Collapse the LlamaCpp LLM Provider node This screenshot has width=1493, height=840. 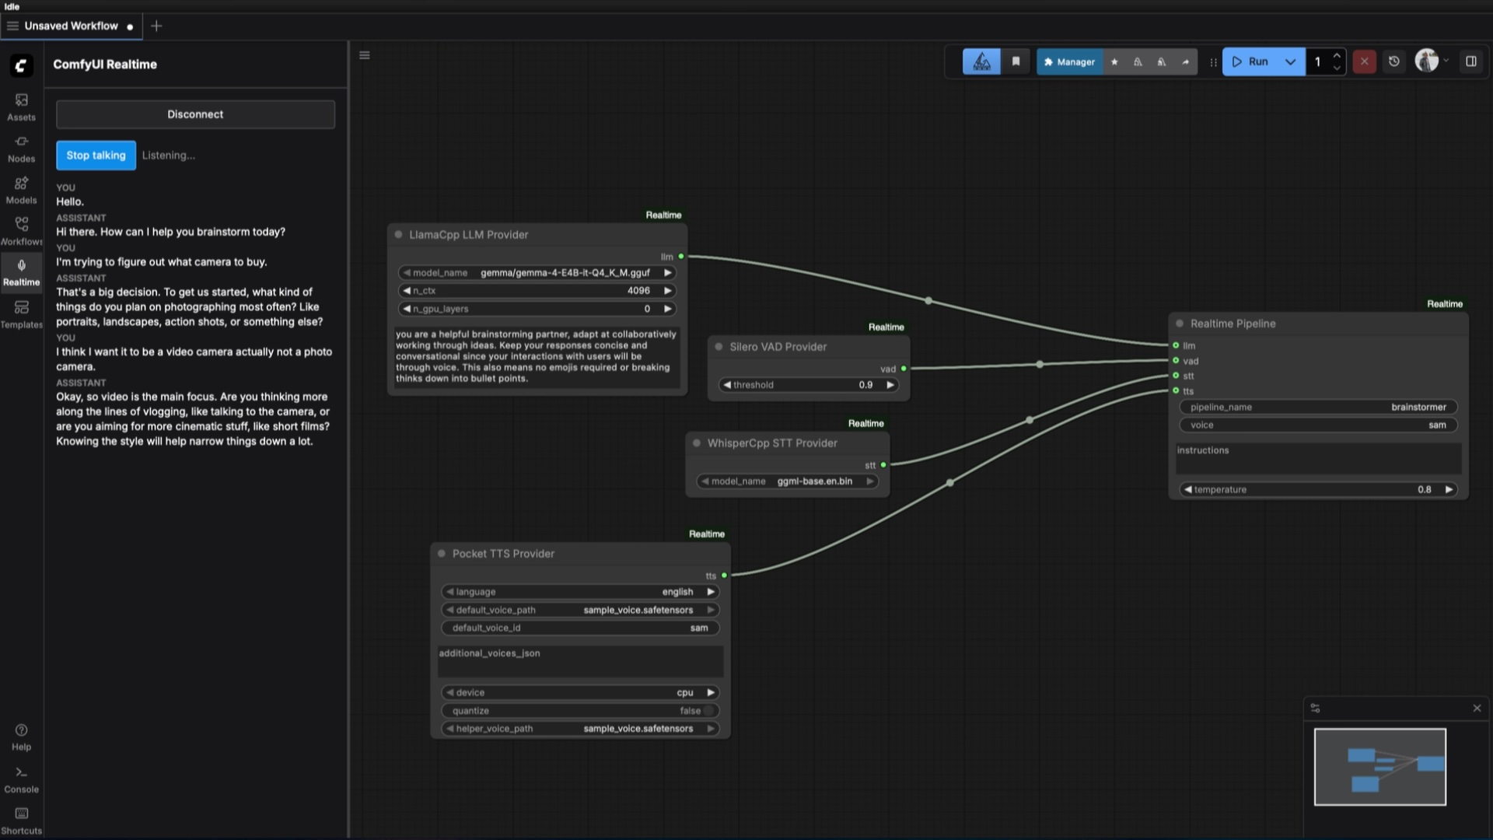point(398,235)
